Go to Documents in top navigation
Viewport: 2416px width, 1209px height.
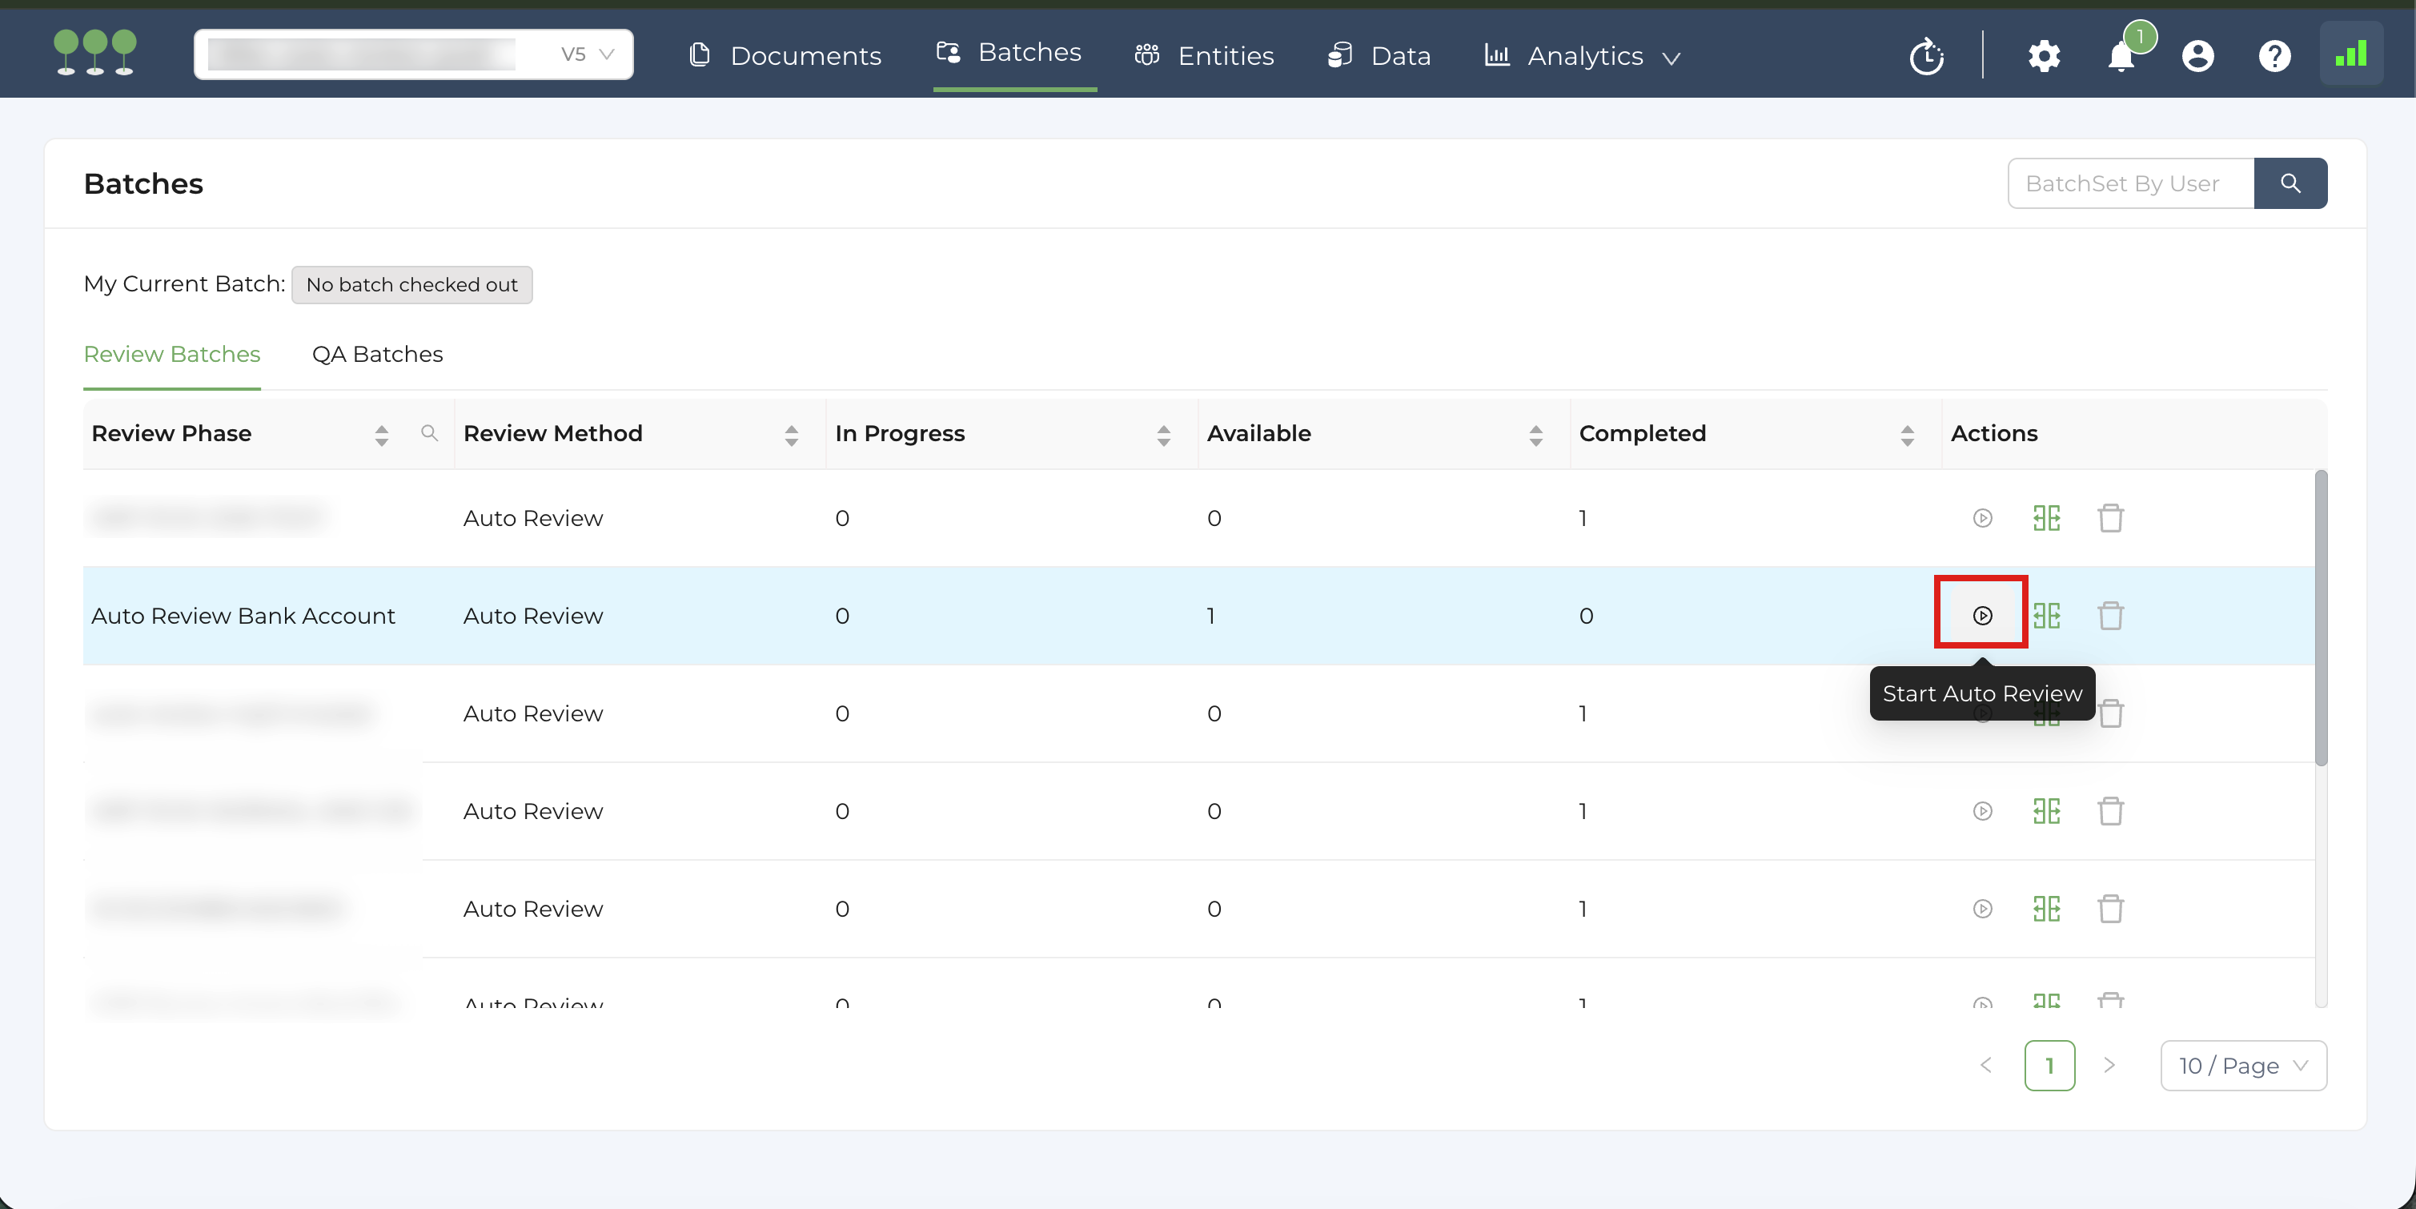pos(785,56)
